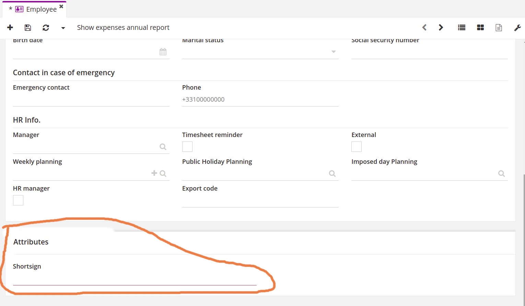The width and height of the screenshot is (525, 306).
Task: Go to previous record with left chevron
Action: click(x=424, y=27)
